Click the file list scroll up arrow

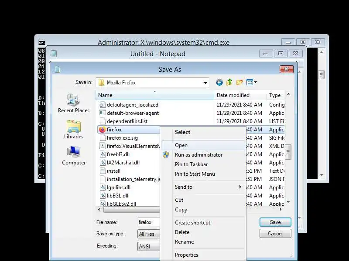pyautogui.click(x=288, y=94)
